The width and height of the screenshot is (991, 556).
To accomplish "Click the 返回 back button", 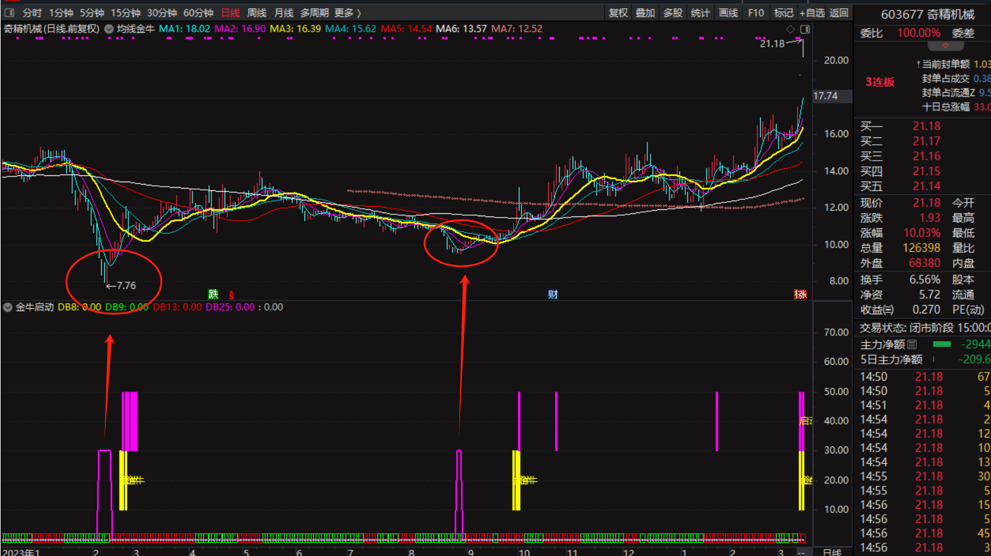I will [x=838, y=13].
